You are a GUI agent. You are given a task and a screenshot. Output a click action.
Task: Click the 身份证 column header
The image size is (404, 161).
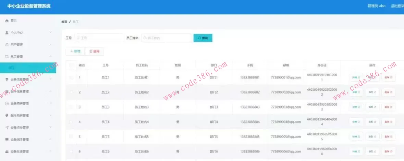click(322, 65)
